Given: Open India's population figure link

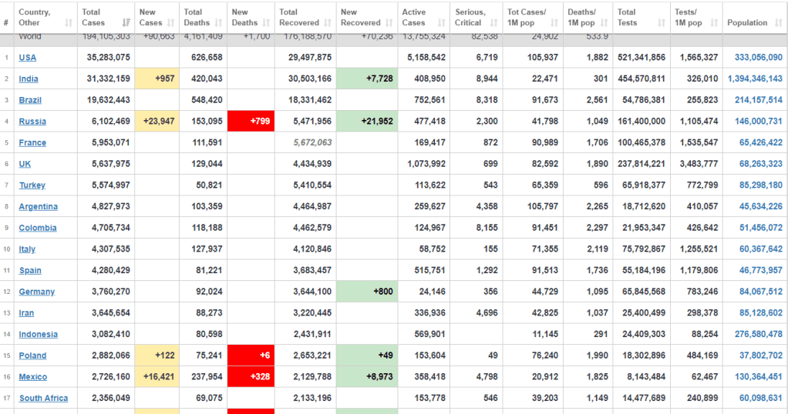Looking at the screenshot, I should click(754, 78).
